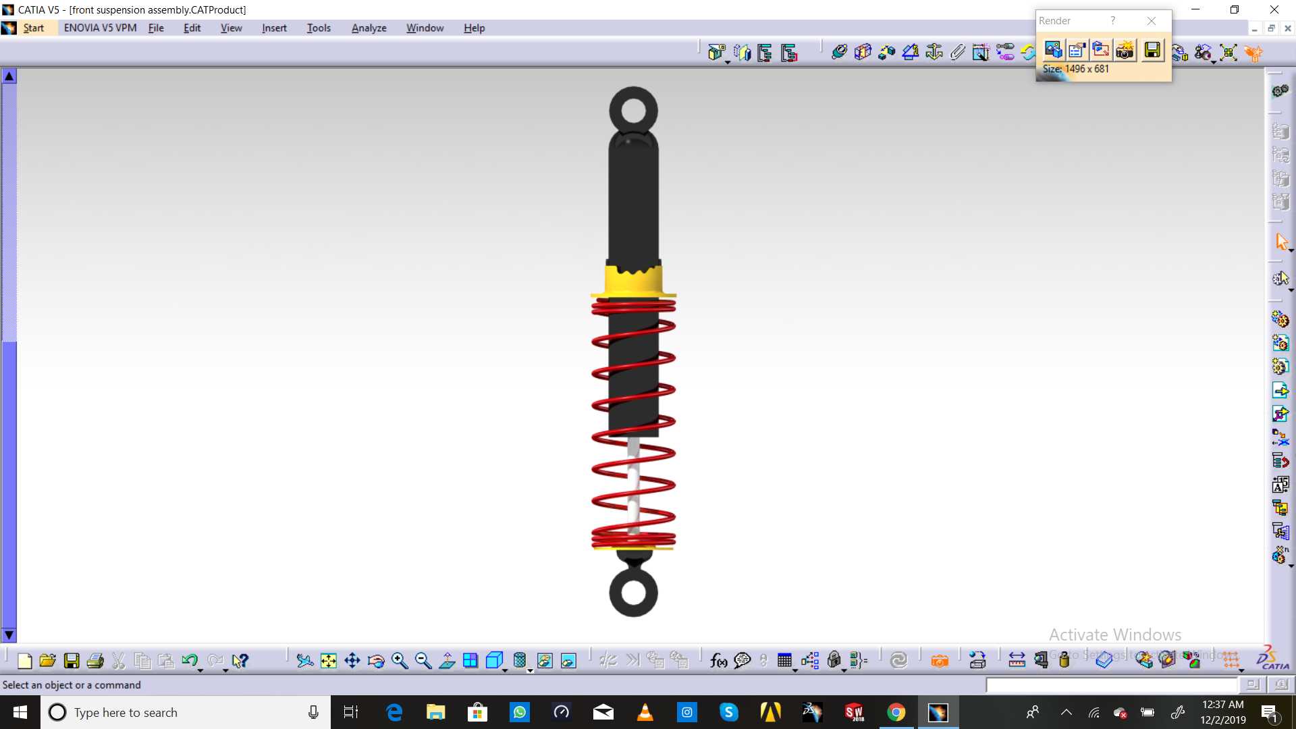This screenshot has width=1296, height=729.
Task: Click the Fix Component anchor icon
Action: coord(934,52)
